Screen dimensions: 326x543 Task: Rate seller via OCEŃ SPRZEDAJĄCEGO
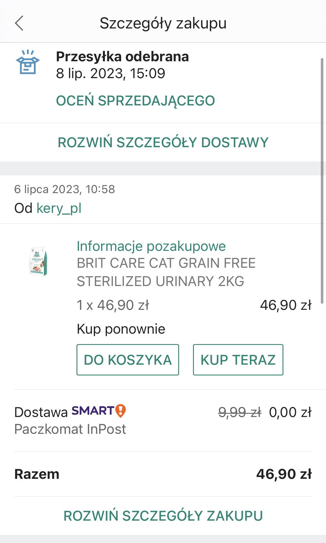[x=135, y=101]
